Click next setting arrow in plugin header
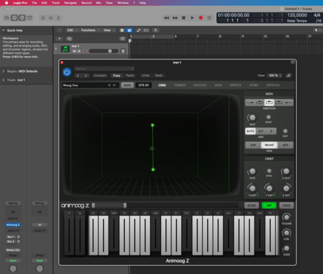This screenshot has width=323, height=274. pos(86,75)
